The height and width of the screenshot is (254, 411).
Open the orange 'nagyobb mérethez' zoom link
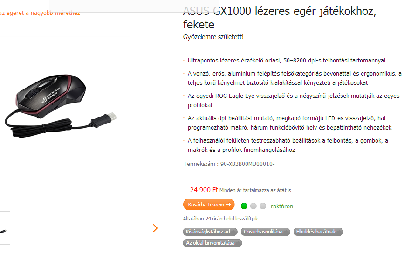click(40, 13)
